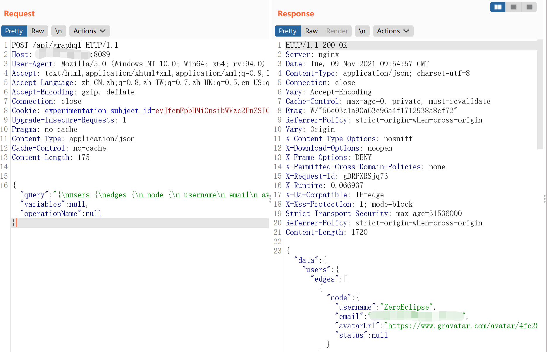Image resolution: width=547 pixels, height=352 pixels.
Task: Click the "POST /api/graphql HTTP/1.1" request line
Action: click(65, 45)
